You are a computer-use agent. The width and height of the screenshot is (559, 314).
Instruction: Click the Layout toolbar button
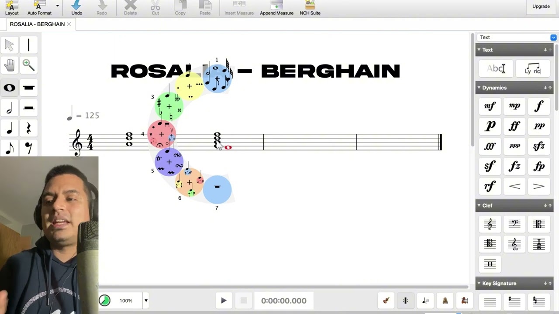[x=12, y=8]
